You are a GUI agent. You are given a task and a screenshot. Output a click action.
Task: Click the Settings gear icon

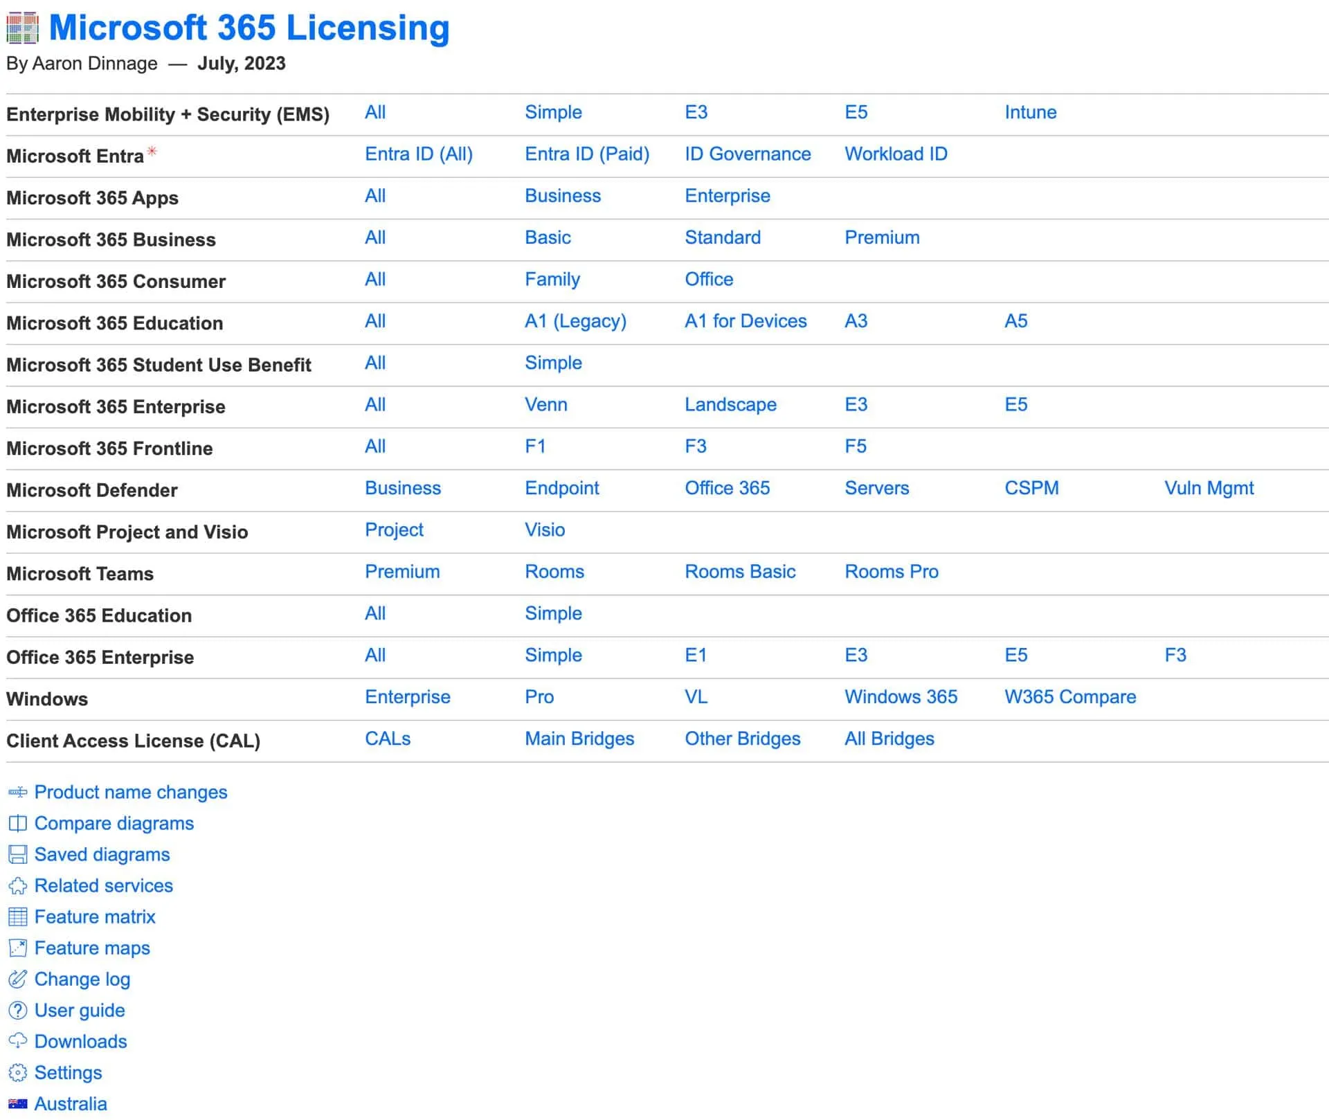[17, 1072]
